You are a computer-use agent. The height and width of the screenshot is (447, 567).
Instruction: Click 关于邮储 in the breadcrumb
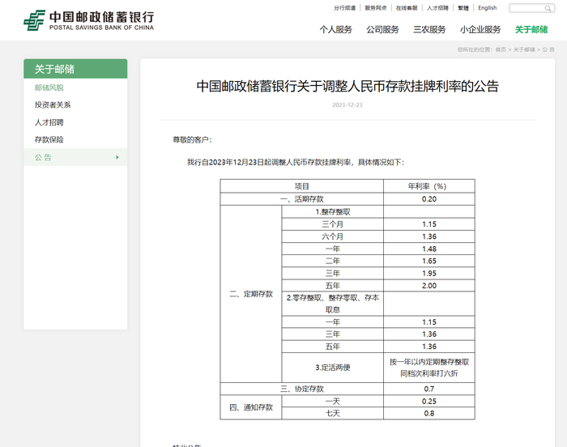(524, 49)
